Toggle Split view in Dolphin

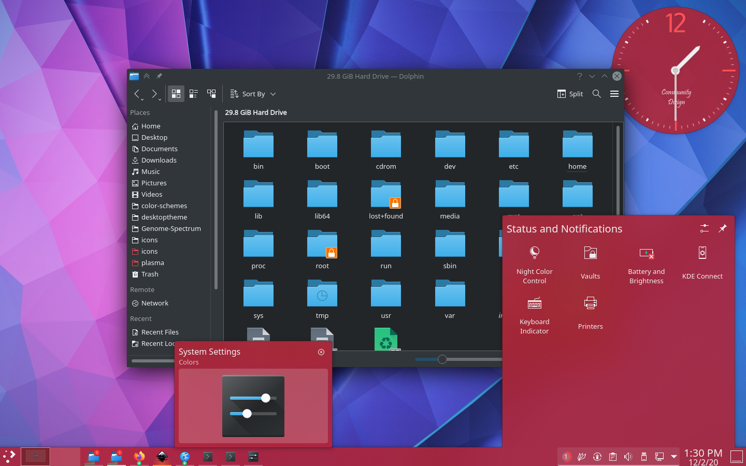point(570,94)
